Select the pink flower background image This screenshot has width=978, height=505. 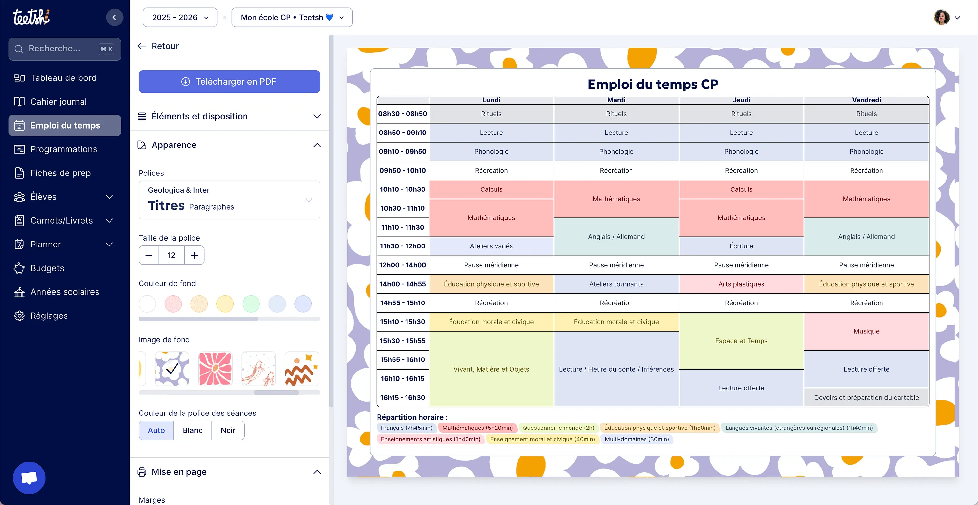point(215,369)
